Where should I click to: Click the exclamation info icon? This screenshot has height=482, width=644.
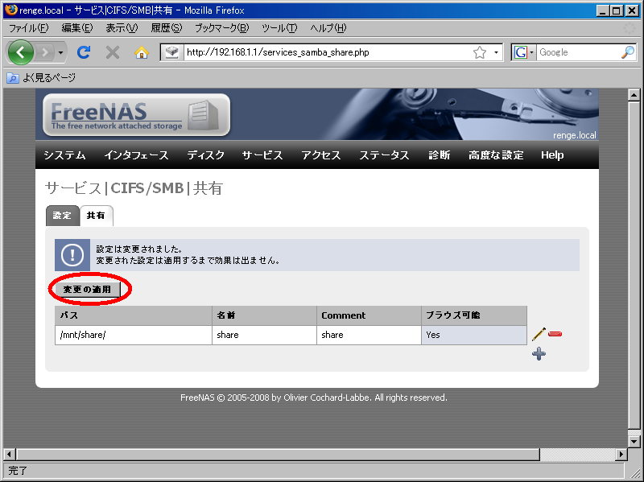coord(72,255)
